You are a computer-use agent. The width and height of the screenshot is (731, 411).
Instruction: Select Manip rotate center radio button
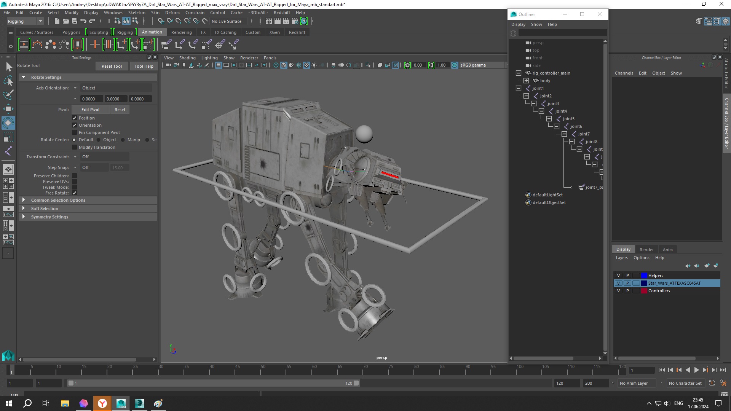coord(123,140)
